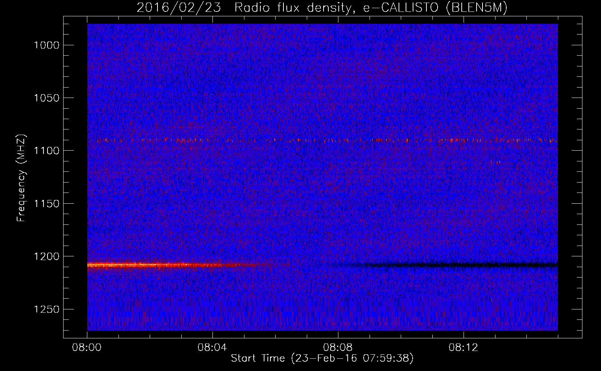Click the 08:12 time tick label
601x371 pixels.
(464, 348)
